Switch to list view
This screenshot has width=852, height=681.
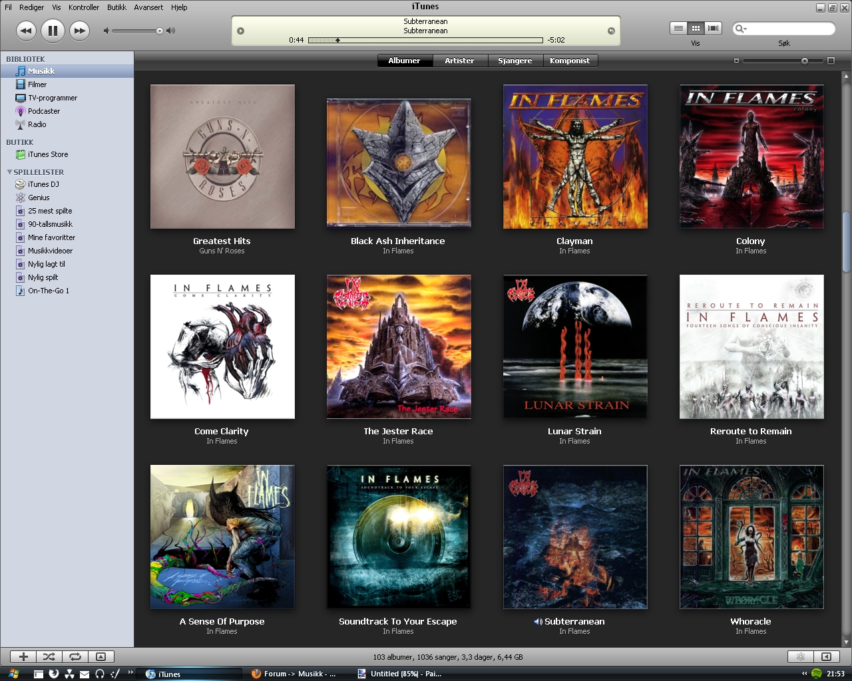(678, 28)
